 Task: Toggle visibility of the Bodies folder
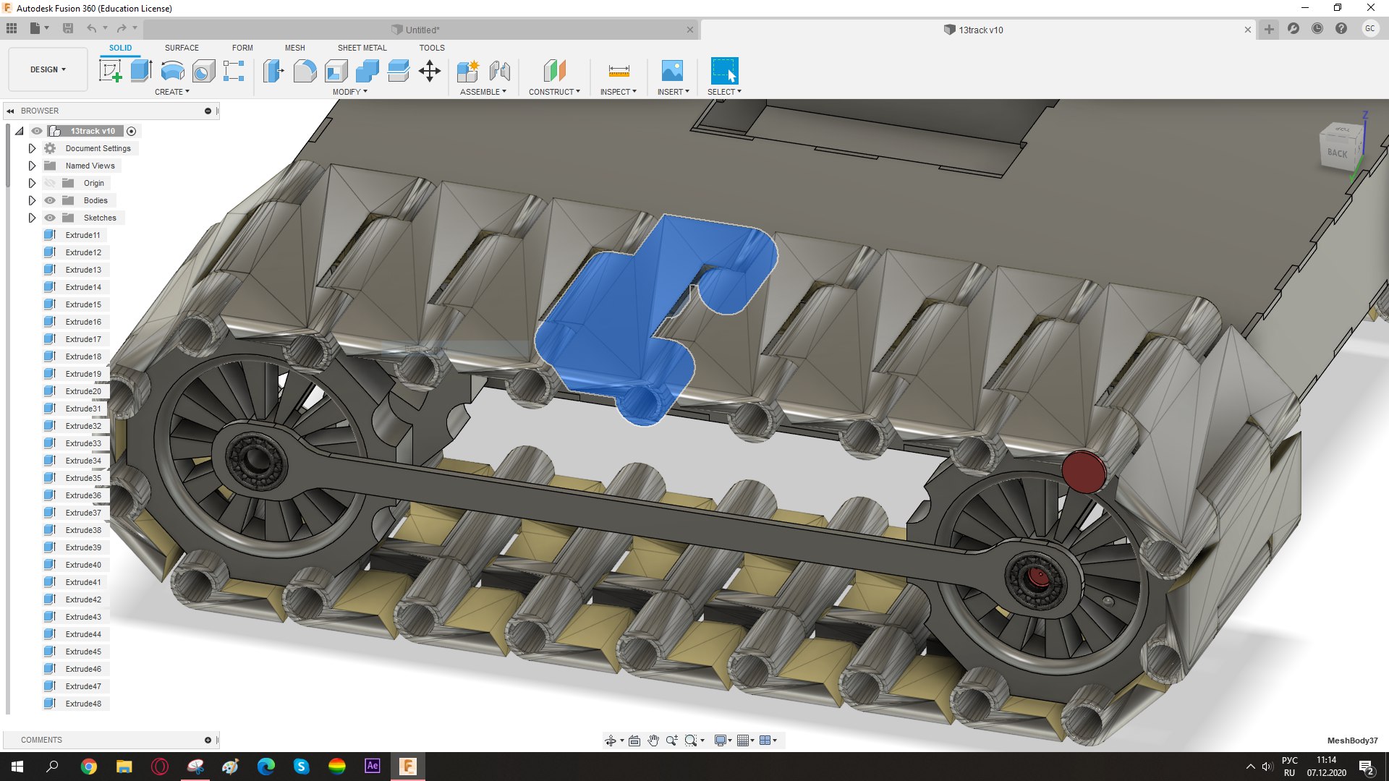tap(50, 200)
